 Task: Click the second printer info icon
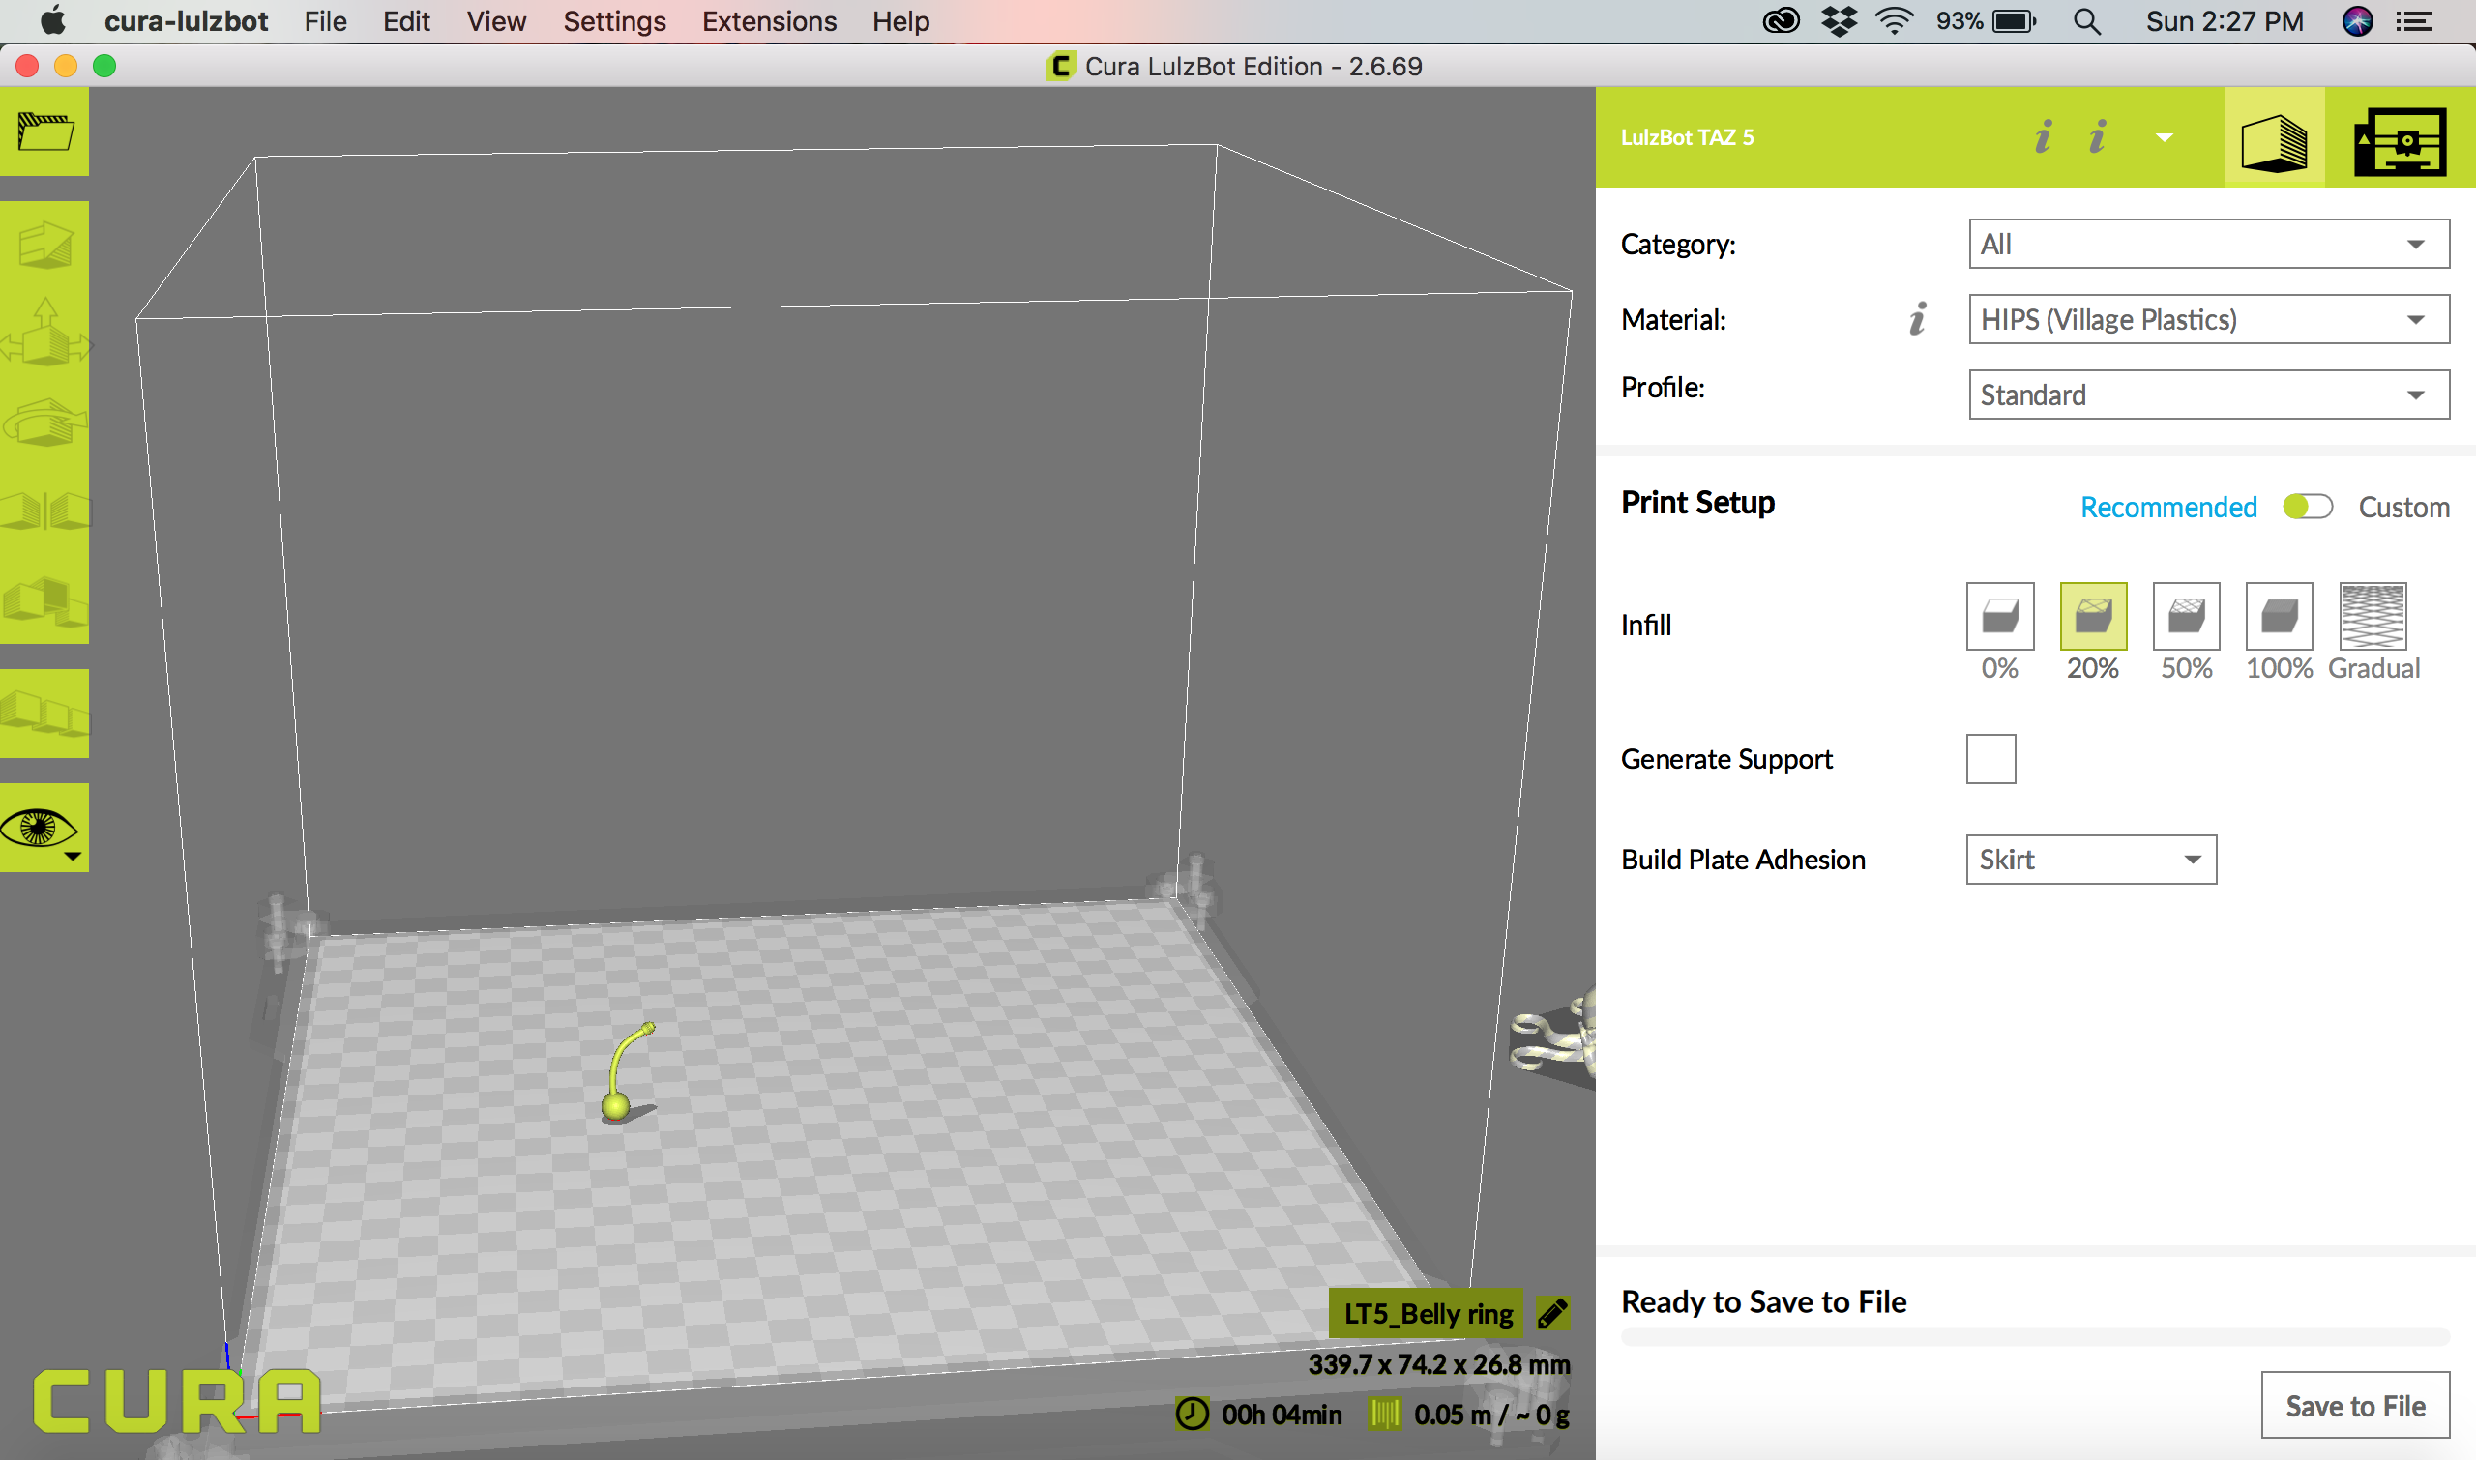click(x=2098, y=136)
